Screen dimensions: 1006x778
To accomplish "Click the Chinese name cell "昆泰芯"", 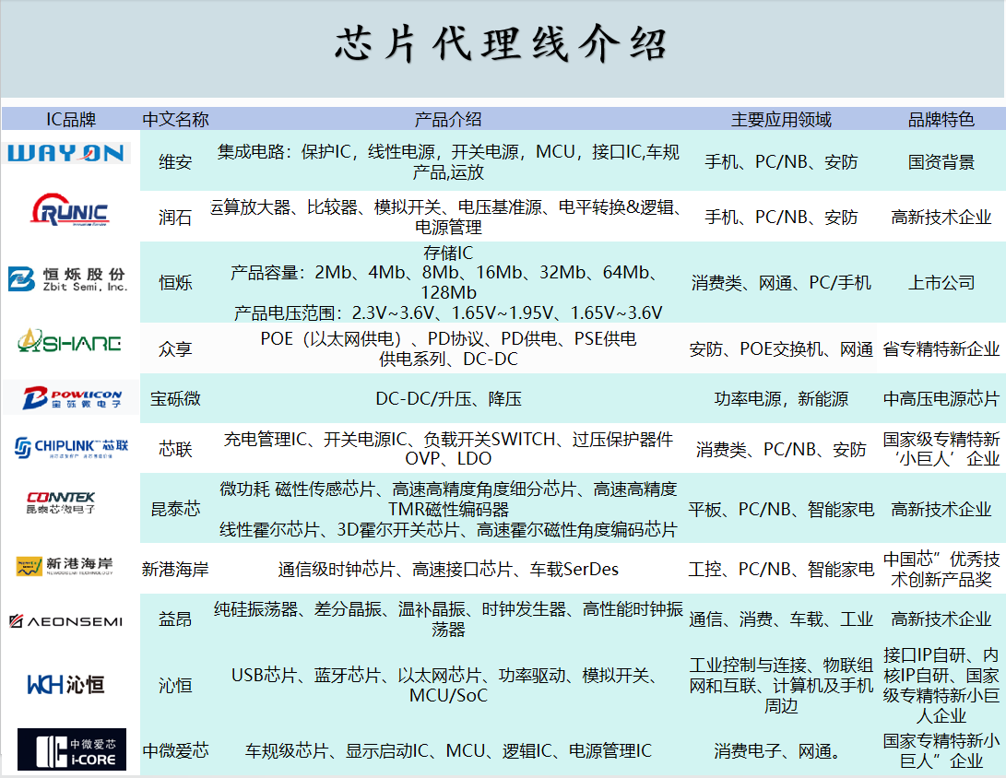I will coord(175,509).
